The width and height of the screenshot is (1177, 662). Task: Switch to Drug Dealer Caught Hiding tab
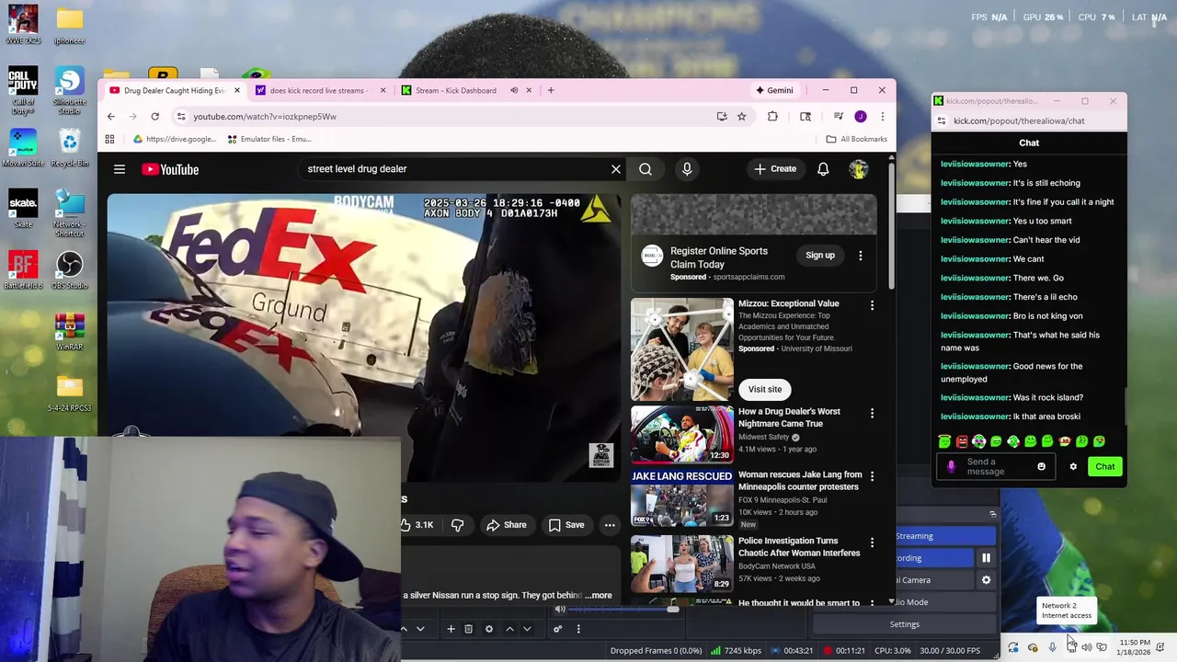point(175,90)
